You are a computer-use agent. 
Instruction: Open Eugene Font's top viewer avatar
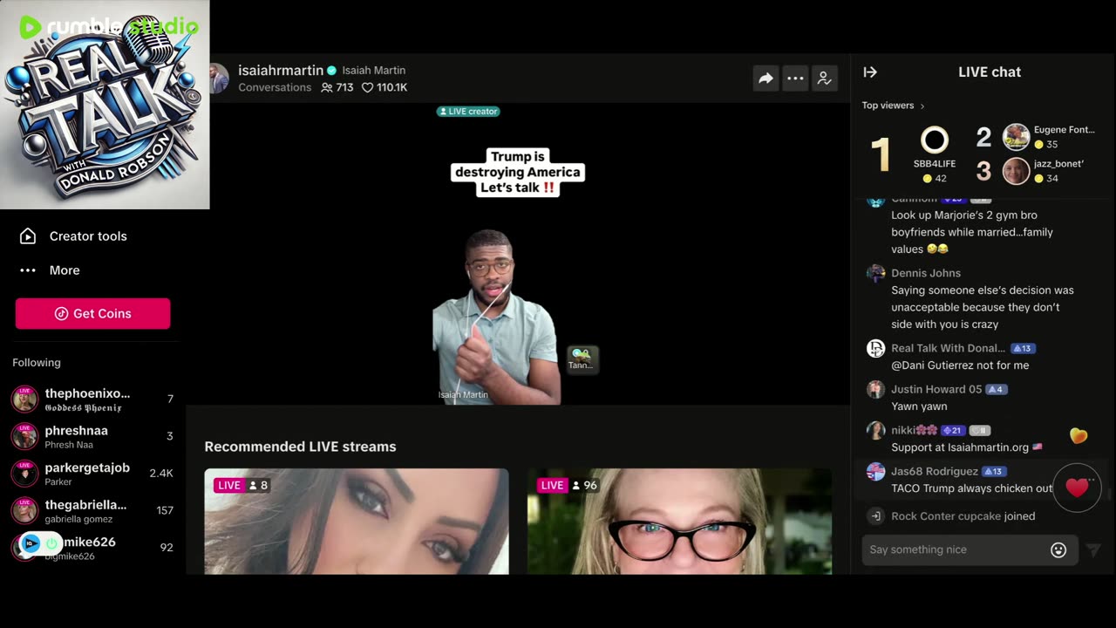click(x=1016, y=137)
